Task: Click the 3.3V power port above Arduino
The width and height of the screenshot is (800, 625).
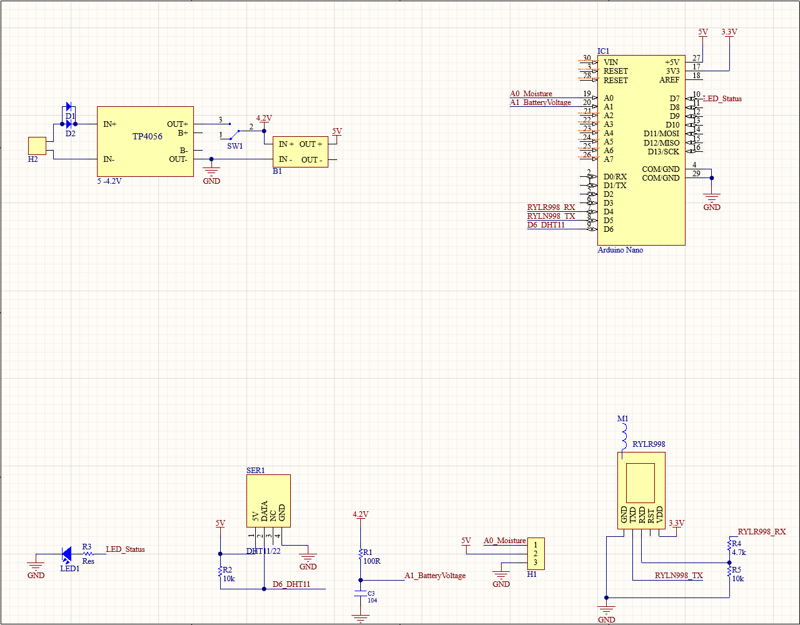Action: coord(729,32)
